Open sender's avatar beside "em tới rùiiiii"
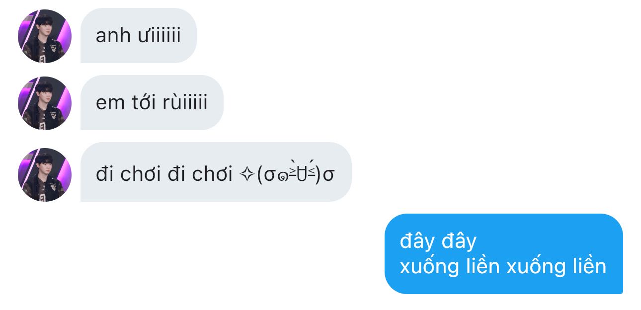Image resolution: width=641 pixels, height=310 pixels. tap(45, 103)
